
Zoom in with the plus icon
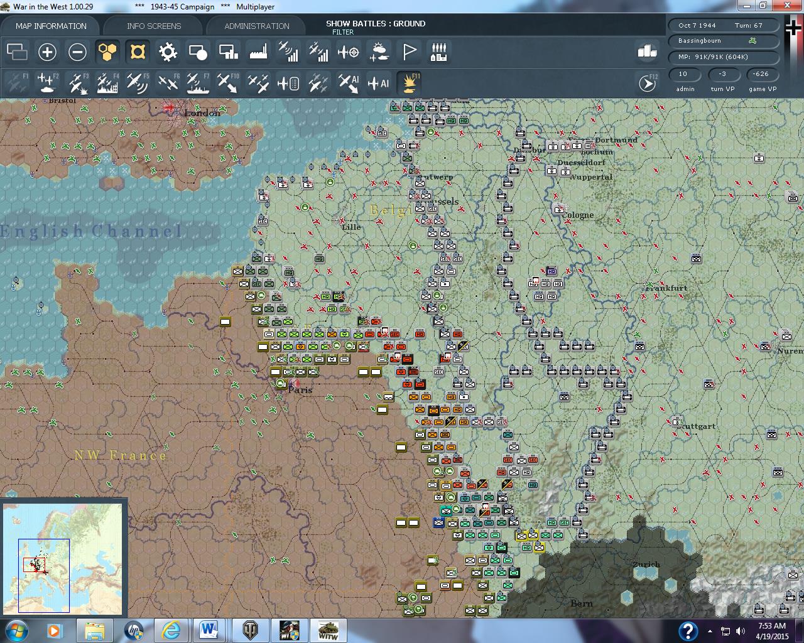47,52
